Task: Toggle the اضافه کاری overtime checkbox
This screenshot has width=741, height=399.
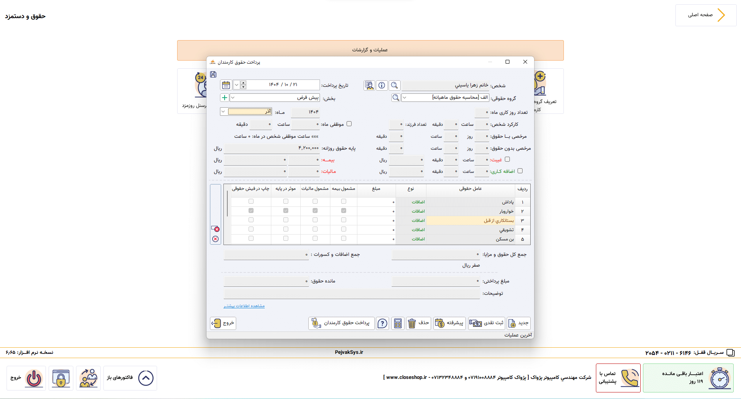Action: (x=520, y=171)
